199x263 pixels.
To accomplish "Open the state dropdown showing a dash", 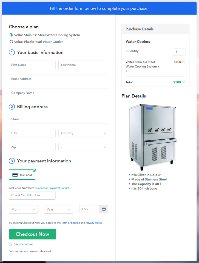I will (x=83, y=147).
